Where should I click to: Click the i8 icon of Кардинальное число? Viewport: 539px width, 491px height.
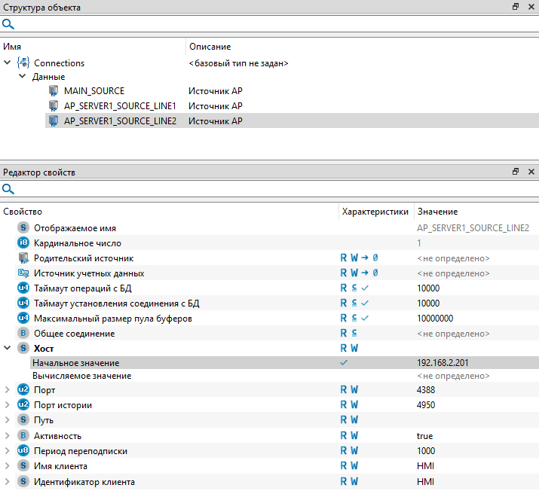23,243
